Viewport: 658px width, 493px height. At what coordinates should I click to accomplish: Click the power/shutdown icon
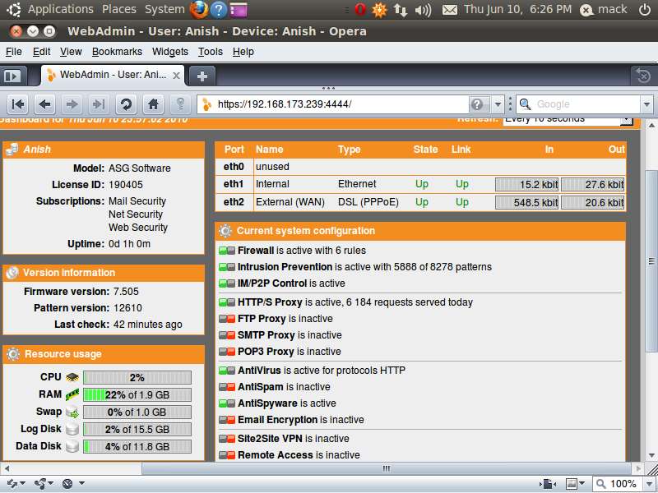[x=645, y=9]
